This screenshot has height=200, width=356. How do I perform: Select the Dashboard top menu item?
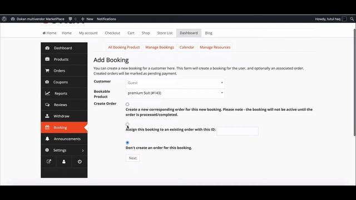[x=189, y=33]
